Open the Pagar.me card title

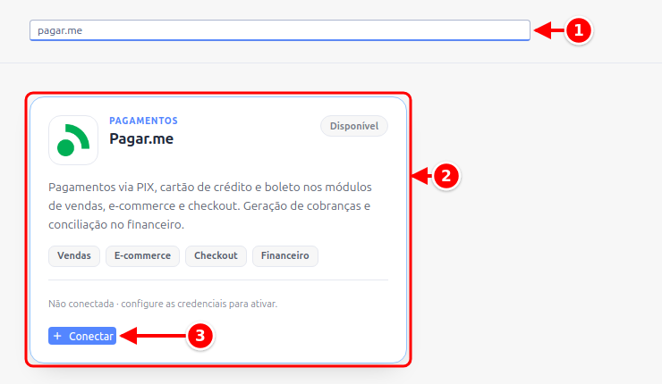[141, 138]
